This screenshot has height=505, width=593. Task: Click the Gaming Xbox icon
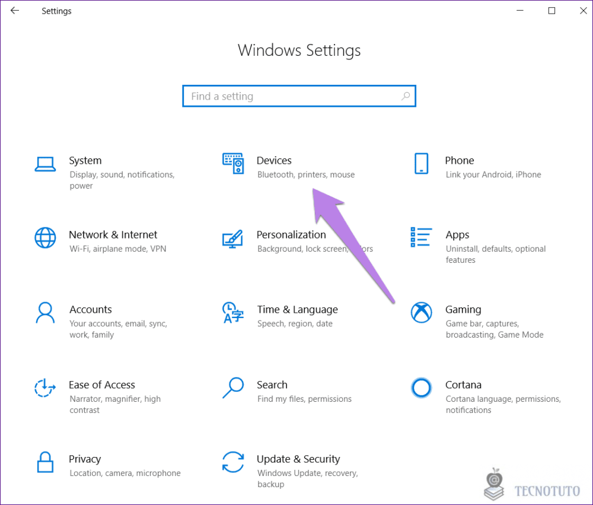coord(421,312)
